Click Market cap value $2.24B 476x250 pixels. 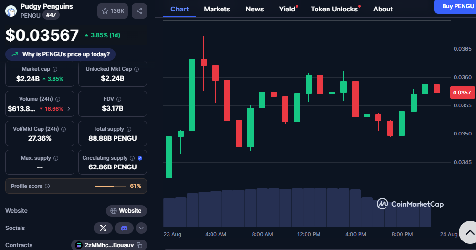point(28,79)
